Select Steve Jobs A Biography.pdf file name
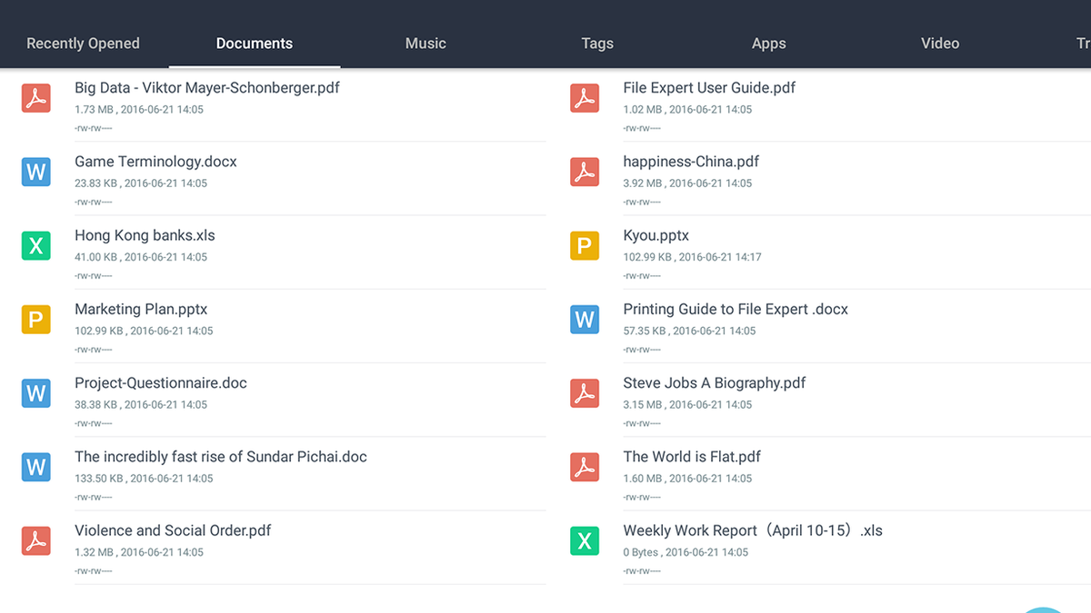Screen dimensions: 1091x613 pyautogui.click(x=715, y=383)
